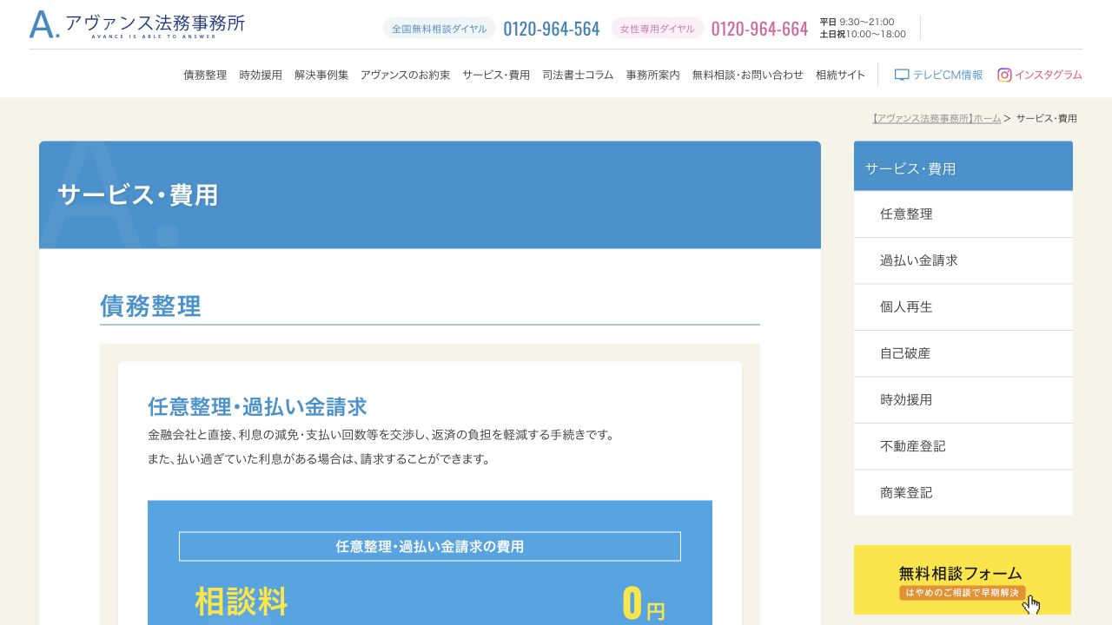The height and width of the screenshot is (625, 1112).
Task: Open 事務所案内 menu item
Action: coord(652,75)
